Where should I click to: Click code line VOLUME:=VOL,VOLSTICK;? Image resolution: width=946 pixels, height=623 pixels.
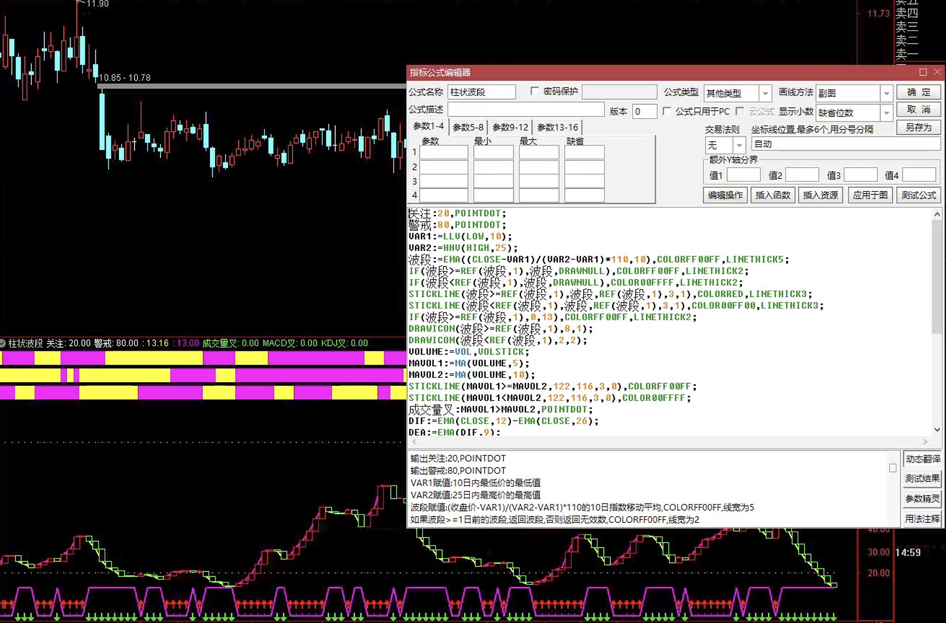coord(469,352)
